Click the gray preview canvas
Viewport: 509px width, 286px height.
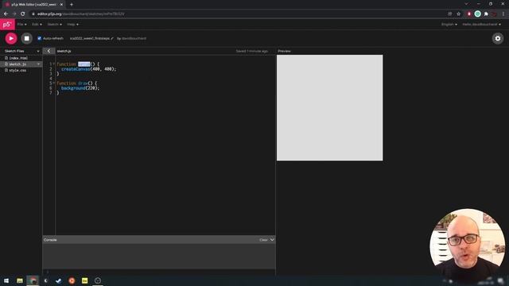329,108
